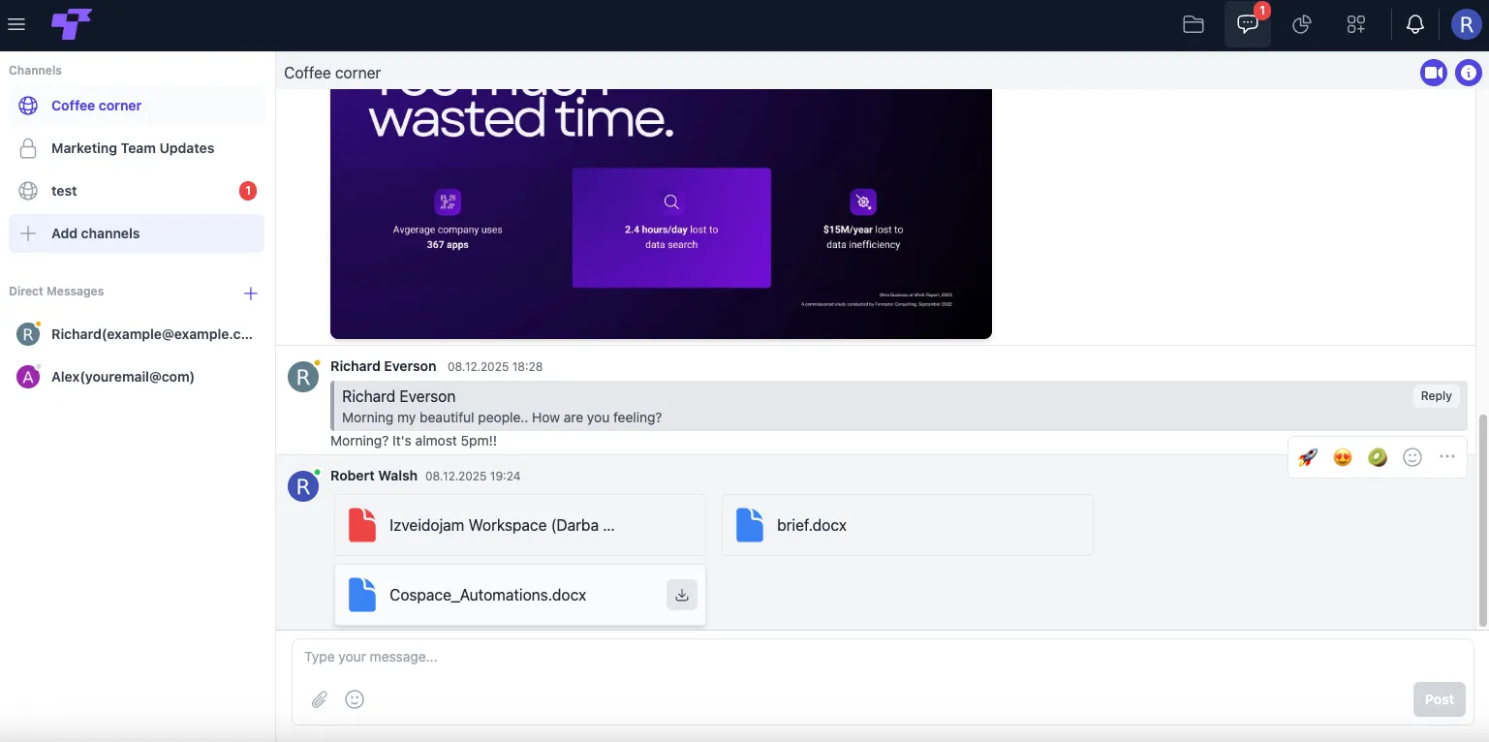This screenshot has width=1489, height=742.
Task: Open the apps grid add icon
Action: (x=1356, y=25)
